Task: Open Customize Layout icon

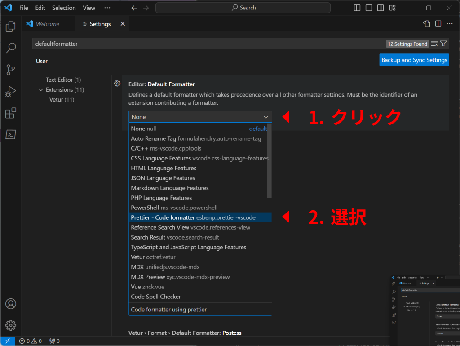Action: coord(393,8)
